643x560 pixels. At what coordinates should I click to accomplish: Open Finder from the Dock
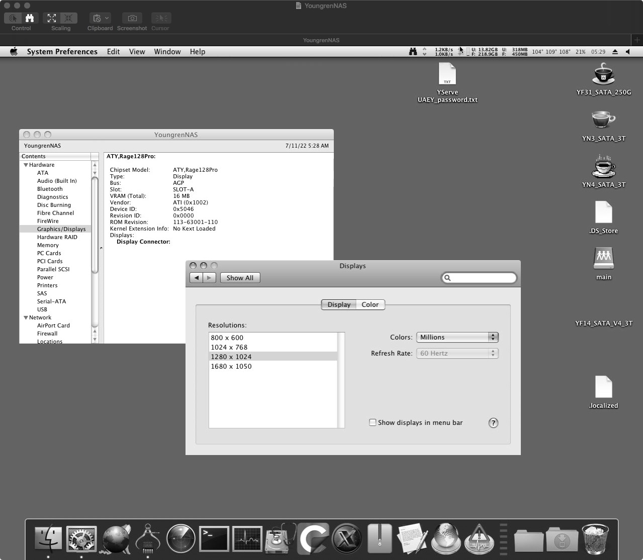pyautogui.click(x=48, y=538)
